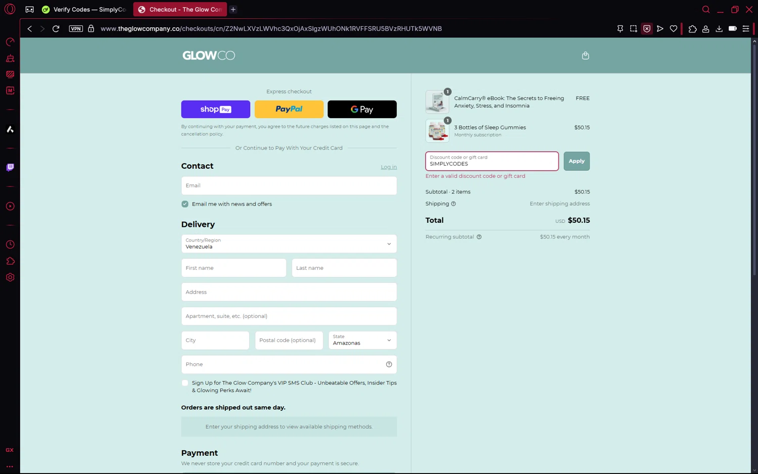Open the sidebar Settings gear icon

tap(10, 277)
